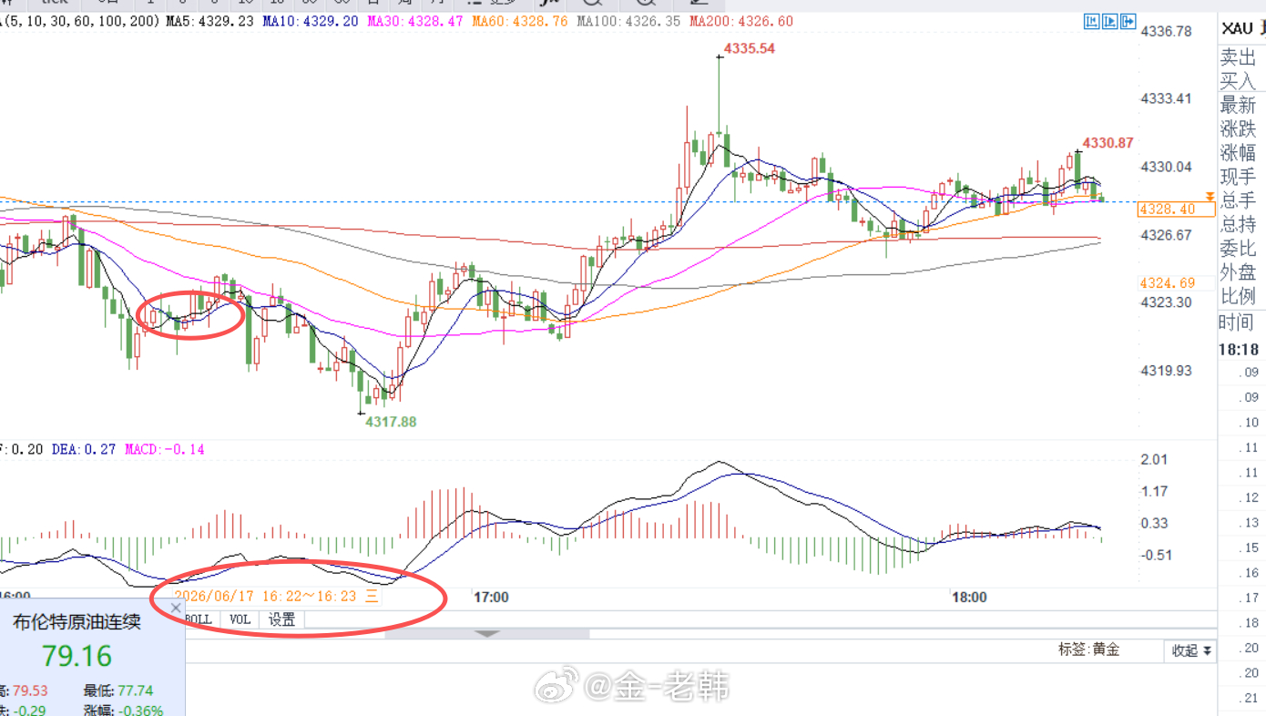
Task: Click the 4319.93 price axis value
Action: click(1167, 370)
